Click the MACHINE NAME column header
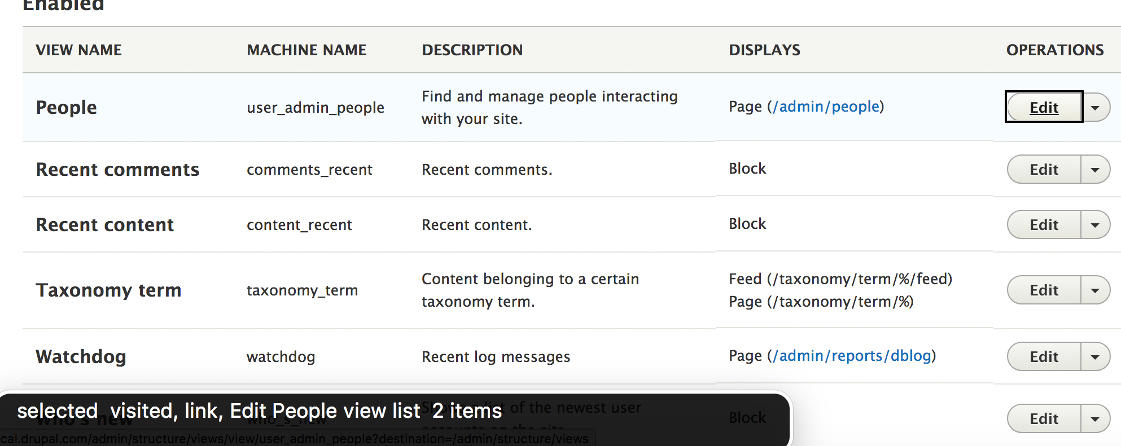The height and width of the screenshot is (446, 1121). point(306,50)
